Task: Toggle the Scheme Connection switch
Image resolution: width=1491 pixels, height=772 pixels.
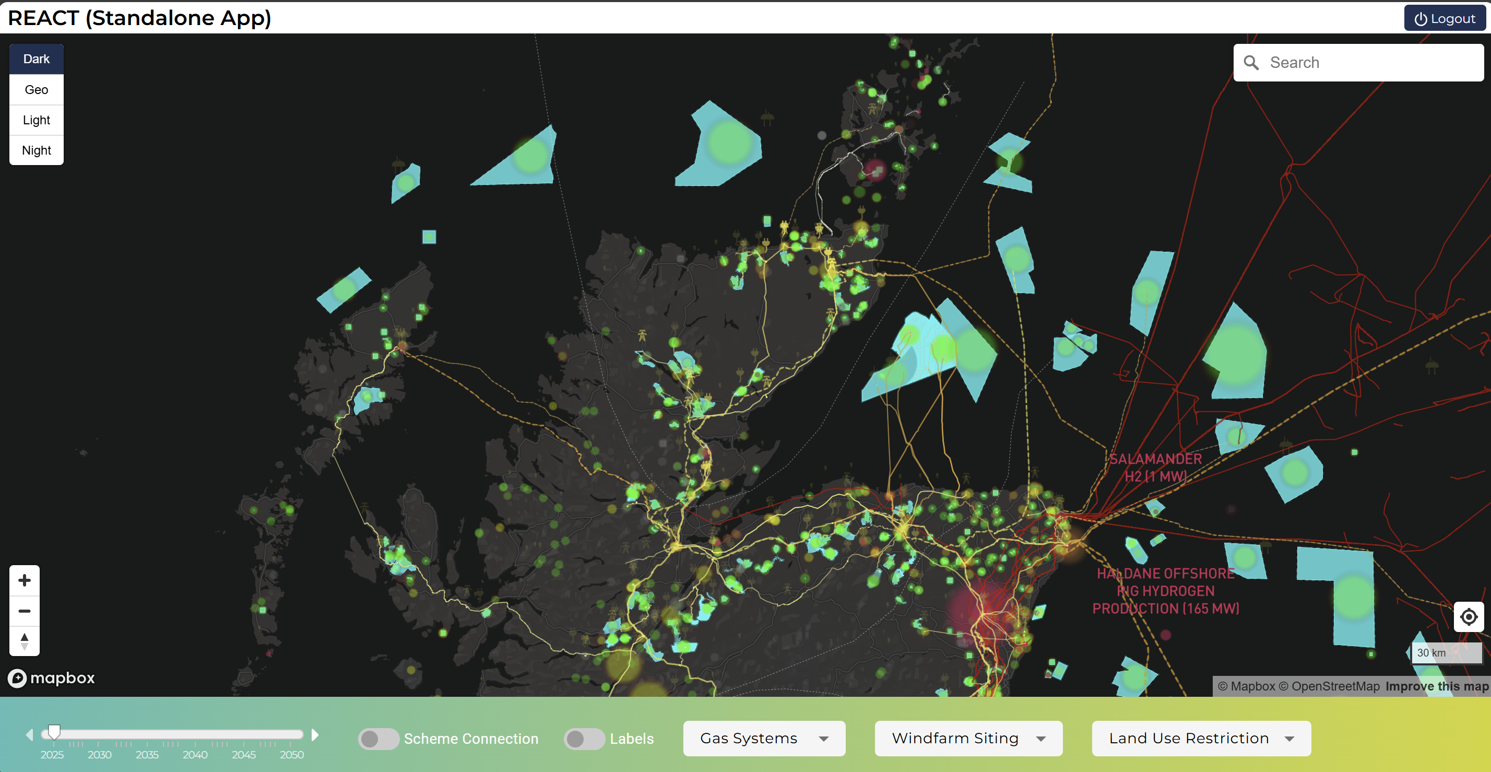Action: pos(378,739)
